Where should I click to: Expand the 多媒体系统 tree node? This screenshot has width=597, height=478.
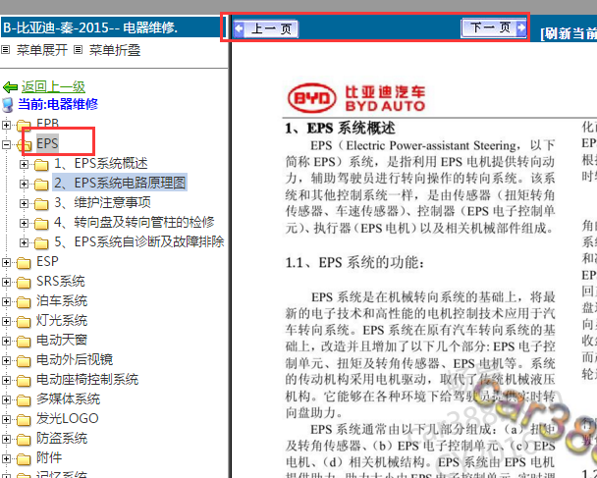coord(6,399)
